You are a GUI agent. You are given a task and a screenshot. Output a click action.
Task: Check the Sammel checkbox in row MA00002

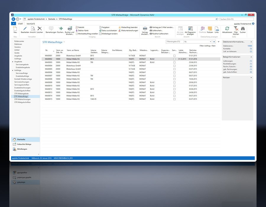tap(174, 59)
